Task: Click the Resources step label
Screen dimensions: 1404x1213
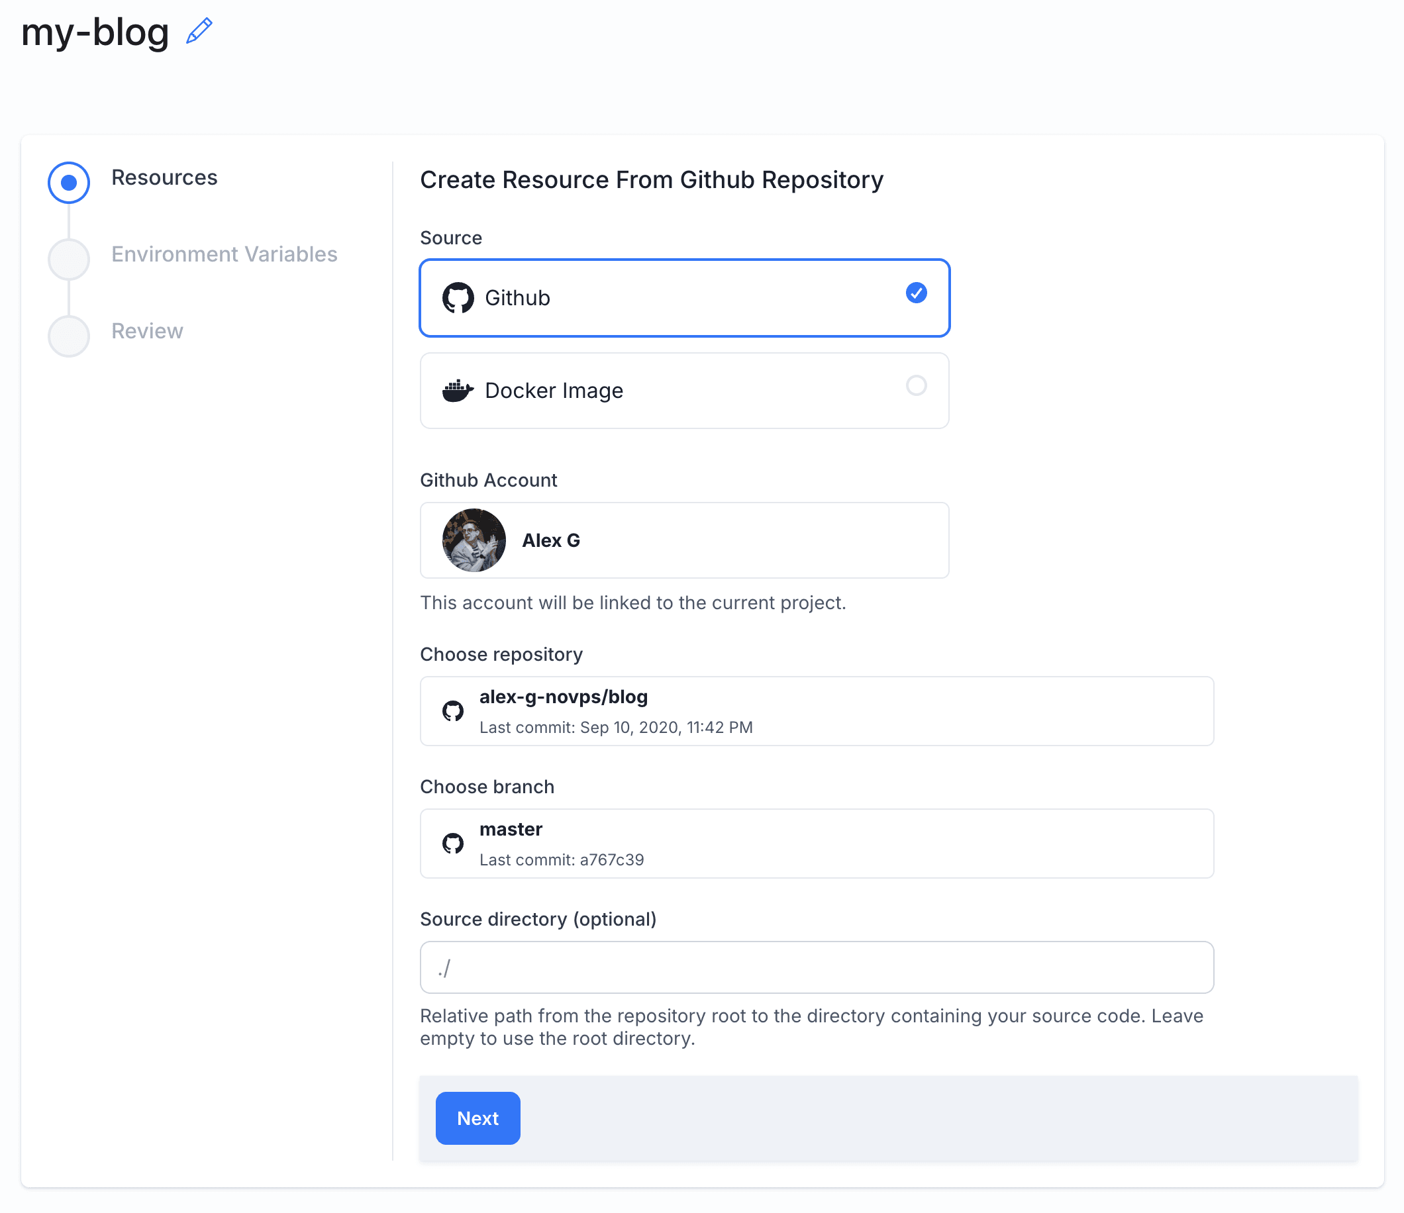Action: point(164,177)
